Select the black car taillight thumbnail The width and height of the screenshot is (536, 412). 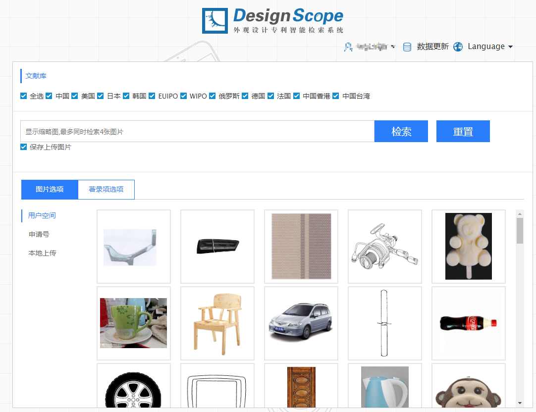[217, 247]
